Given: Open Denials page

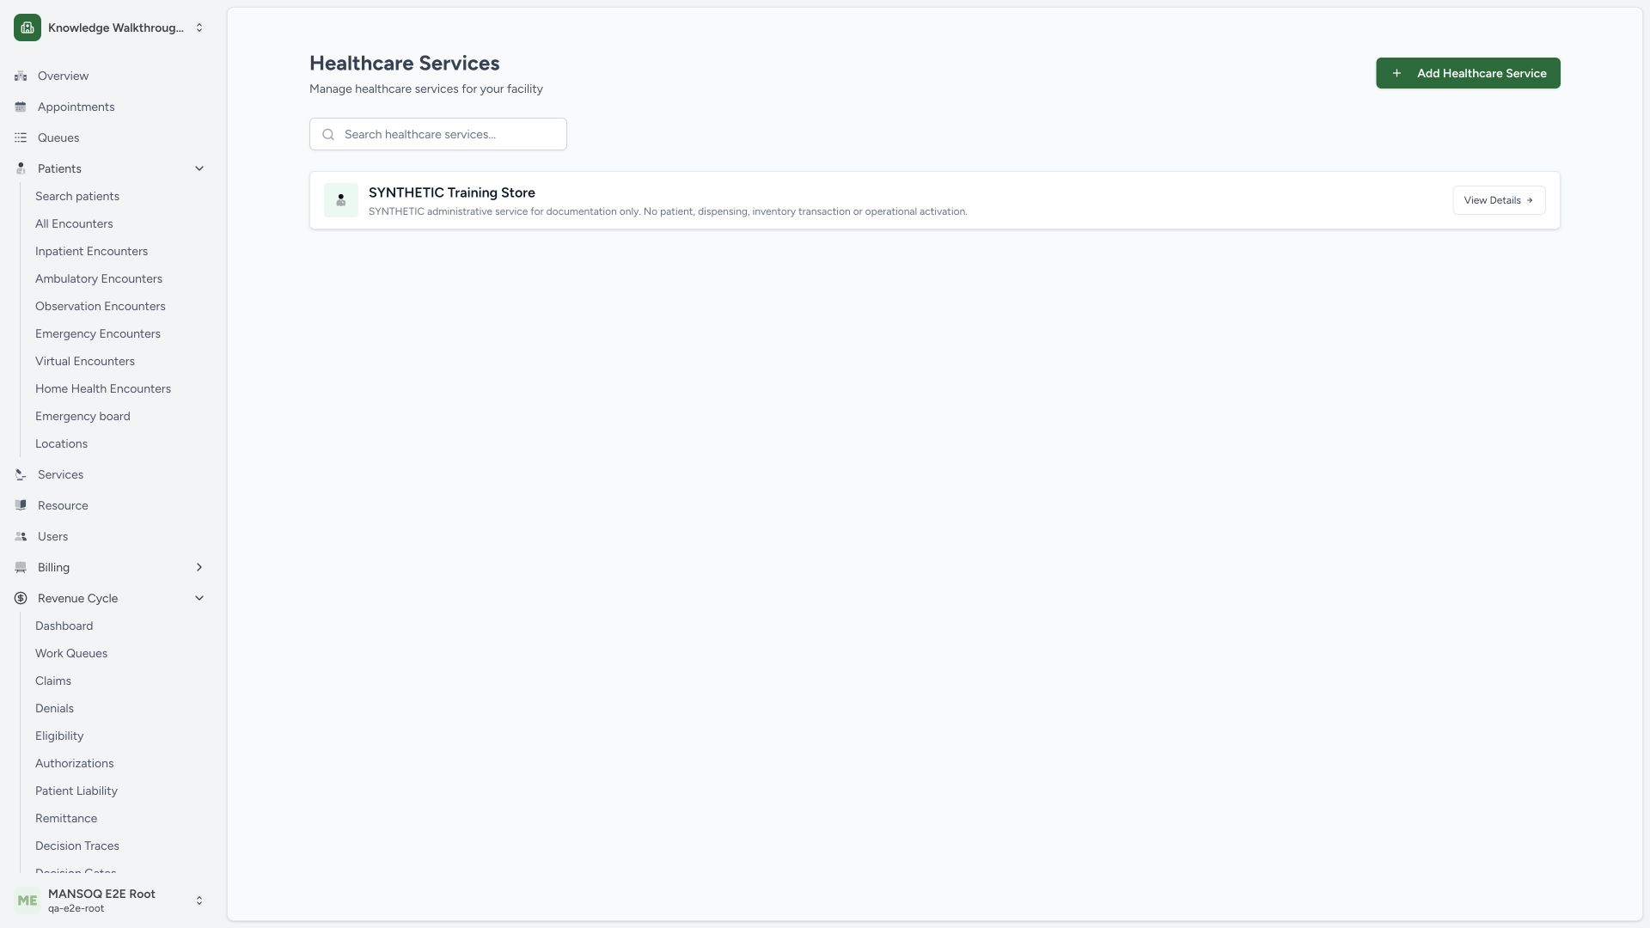Looking at the screenshot, I should (54, 708).
